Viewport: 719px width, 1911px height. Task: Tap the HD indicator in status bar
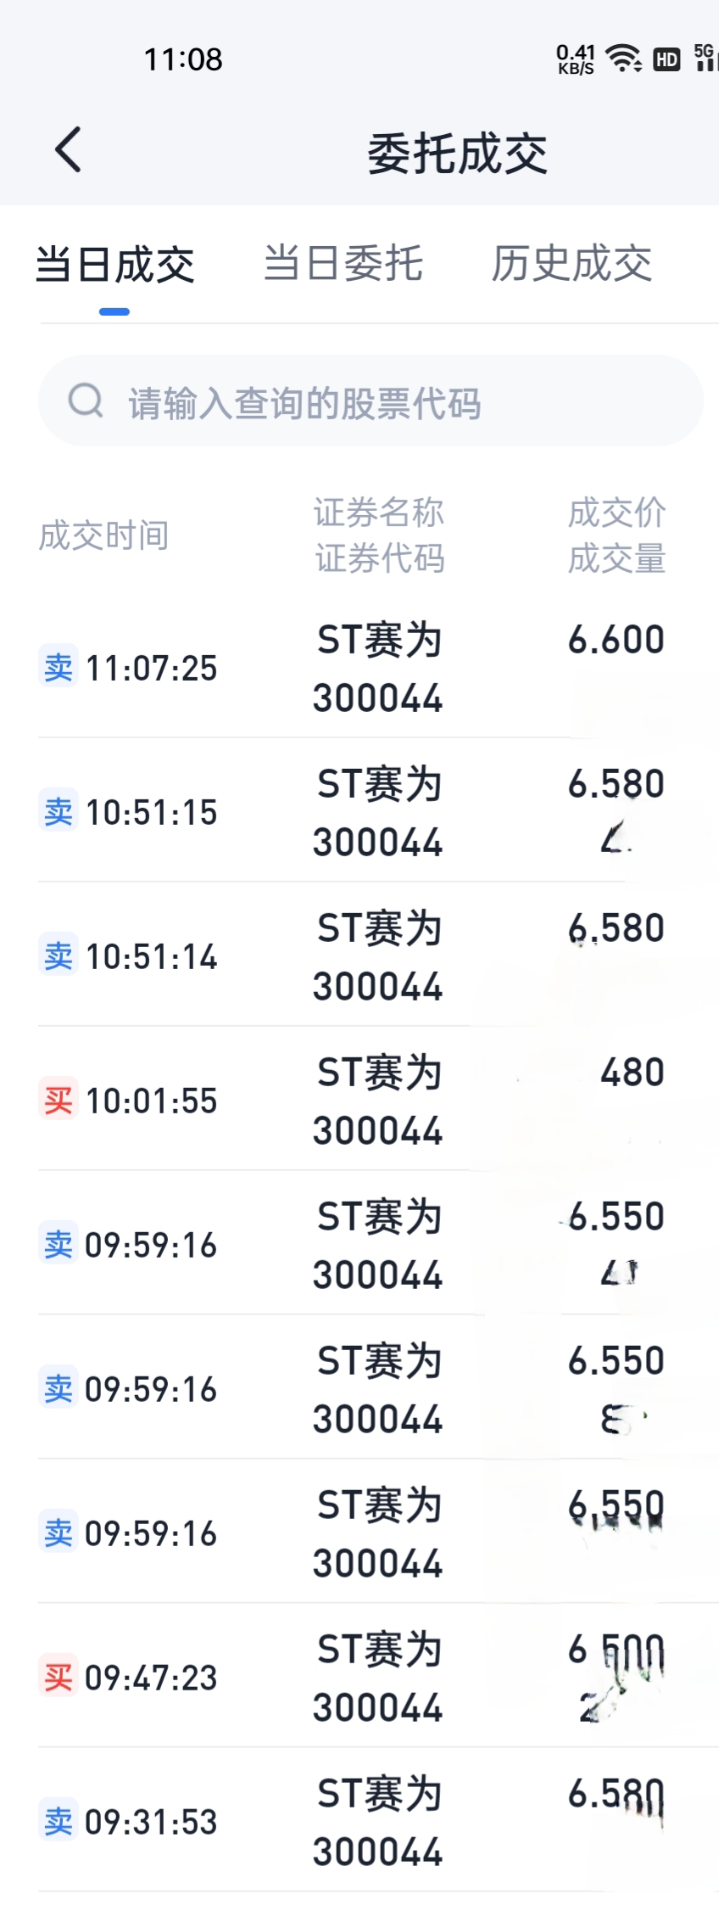pyautogui.click(x=666, y=59)
